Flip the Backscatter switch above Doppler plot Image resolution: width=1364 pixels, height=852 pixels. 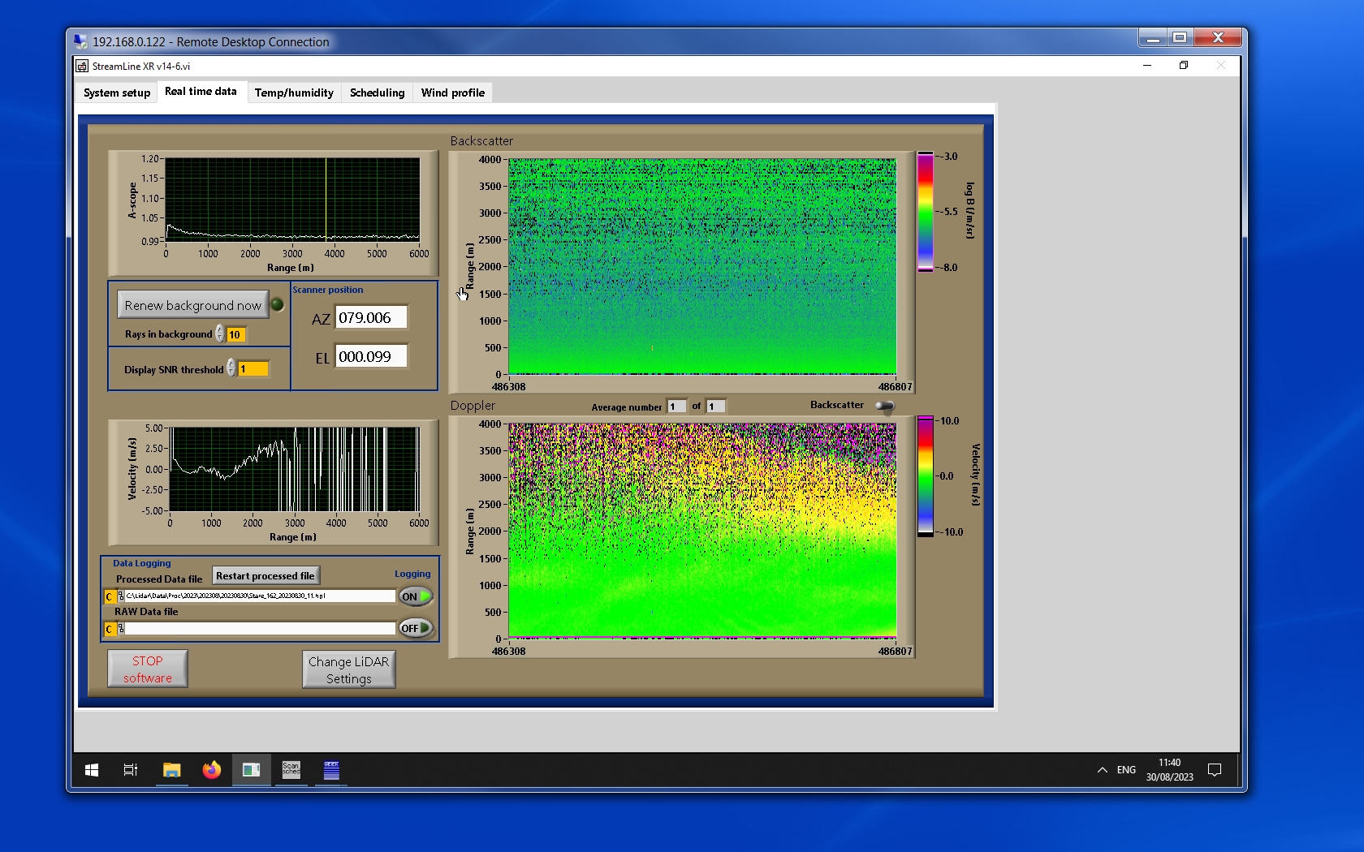tap(885, 406)
